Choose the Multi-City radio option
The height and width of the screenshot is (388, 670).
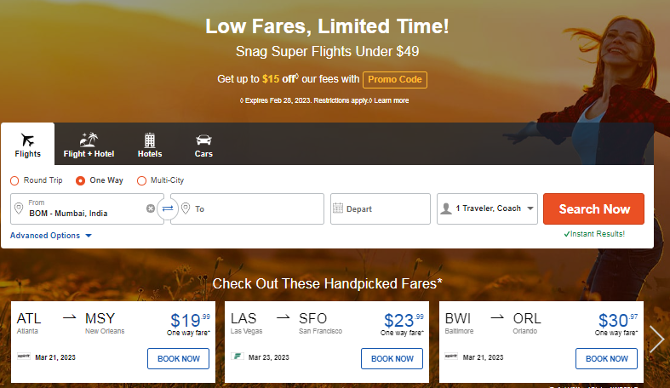[x=141, y=180]
